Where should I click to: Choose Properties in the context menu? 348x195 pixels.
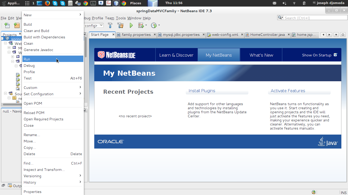tap(53, 192)
